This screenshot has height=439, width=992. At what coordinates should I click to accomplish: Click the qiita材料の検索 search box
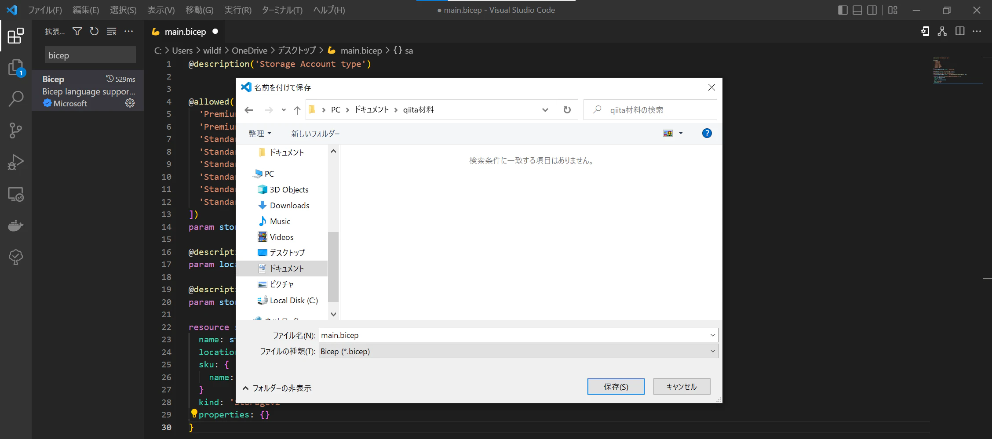[x=650, y=110]
